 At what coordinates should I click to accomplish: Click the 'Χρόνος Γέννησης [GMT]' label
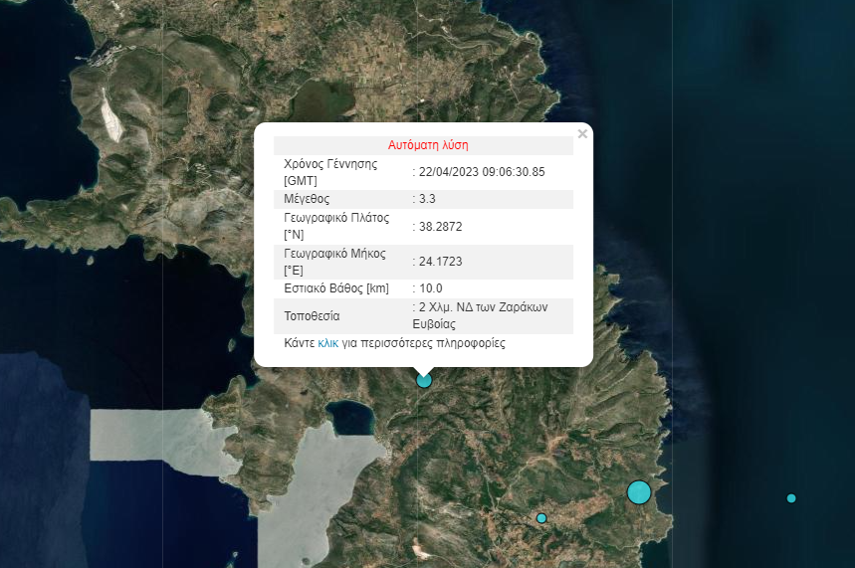click(330, 172)
